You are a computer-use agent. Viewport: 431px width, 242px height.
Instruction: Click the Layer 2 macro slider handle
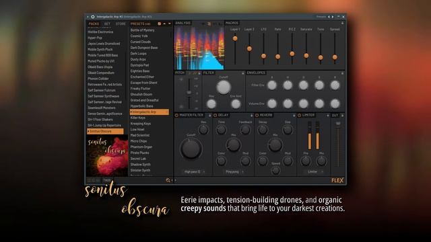(x=249, y=48)
